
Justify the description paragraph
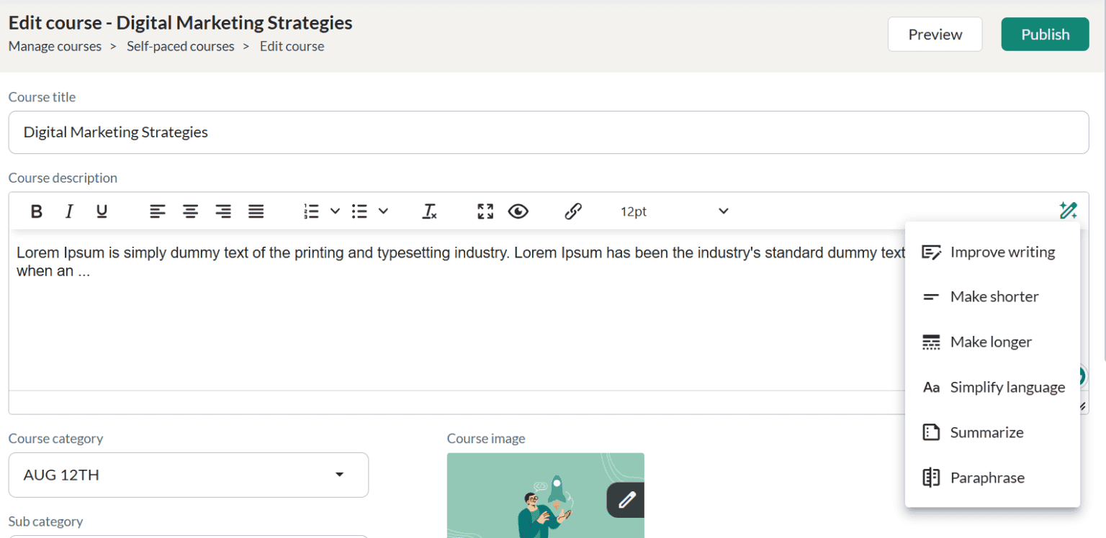(256, 211)
